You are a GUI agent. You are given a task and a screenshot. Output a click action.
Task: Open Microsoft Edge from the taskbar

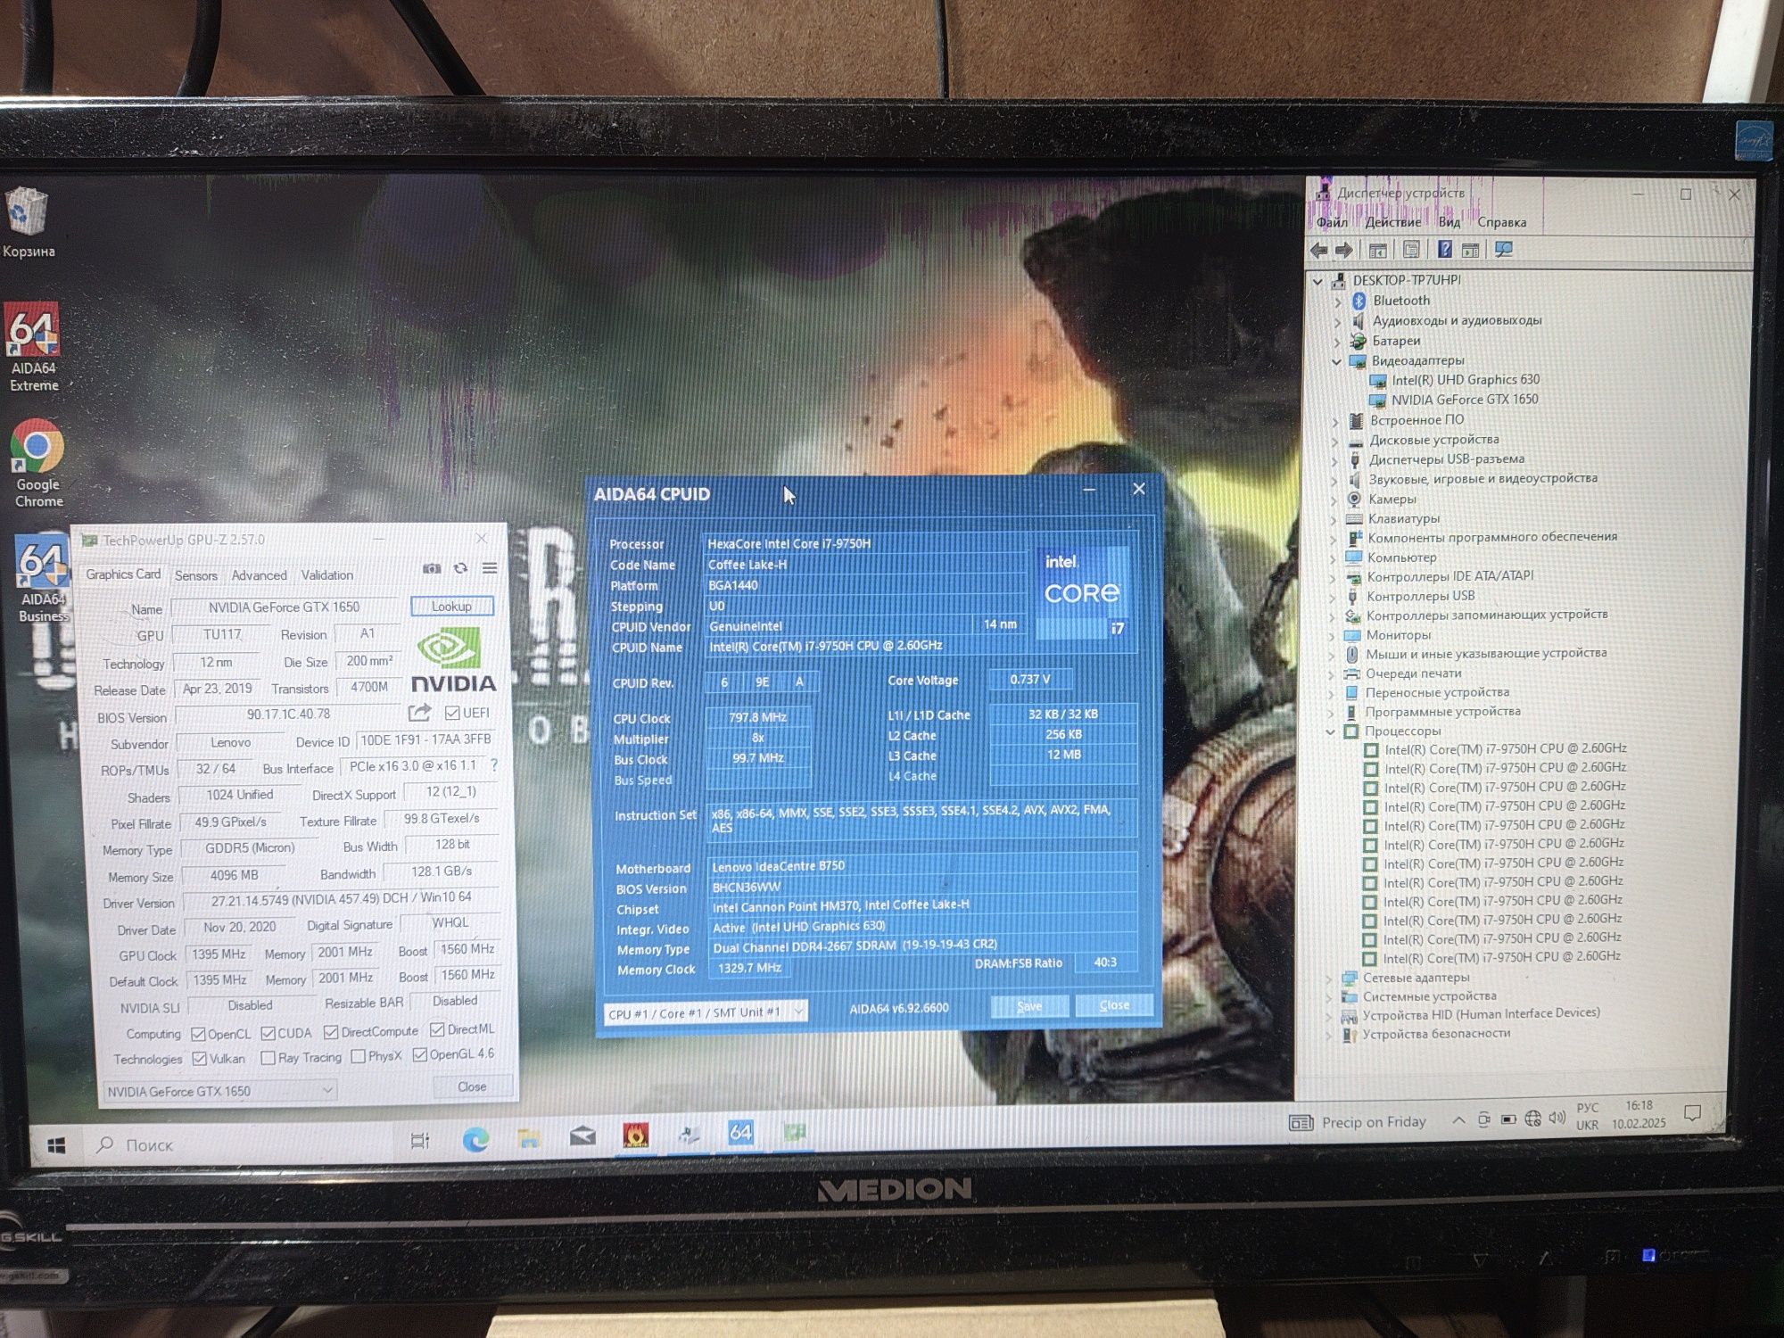click(475, 1139)
